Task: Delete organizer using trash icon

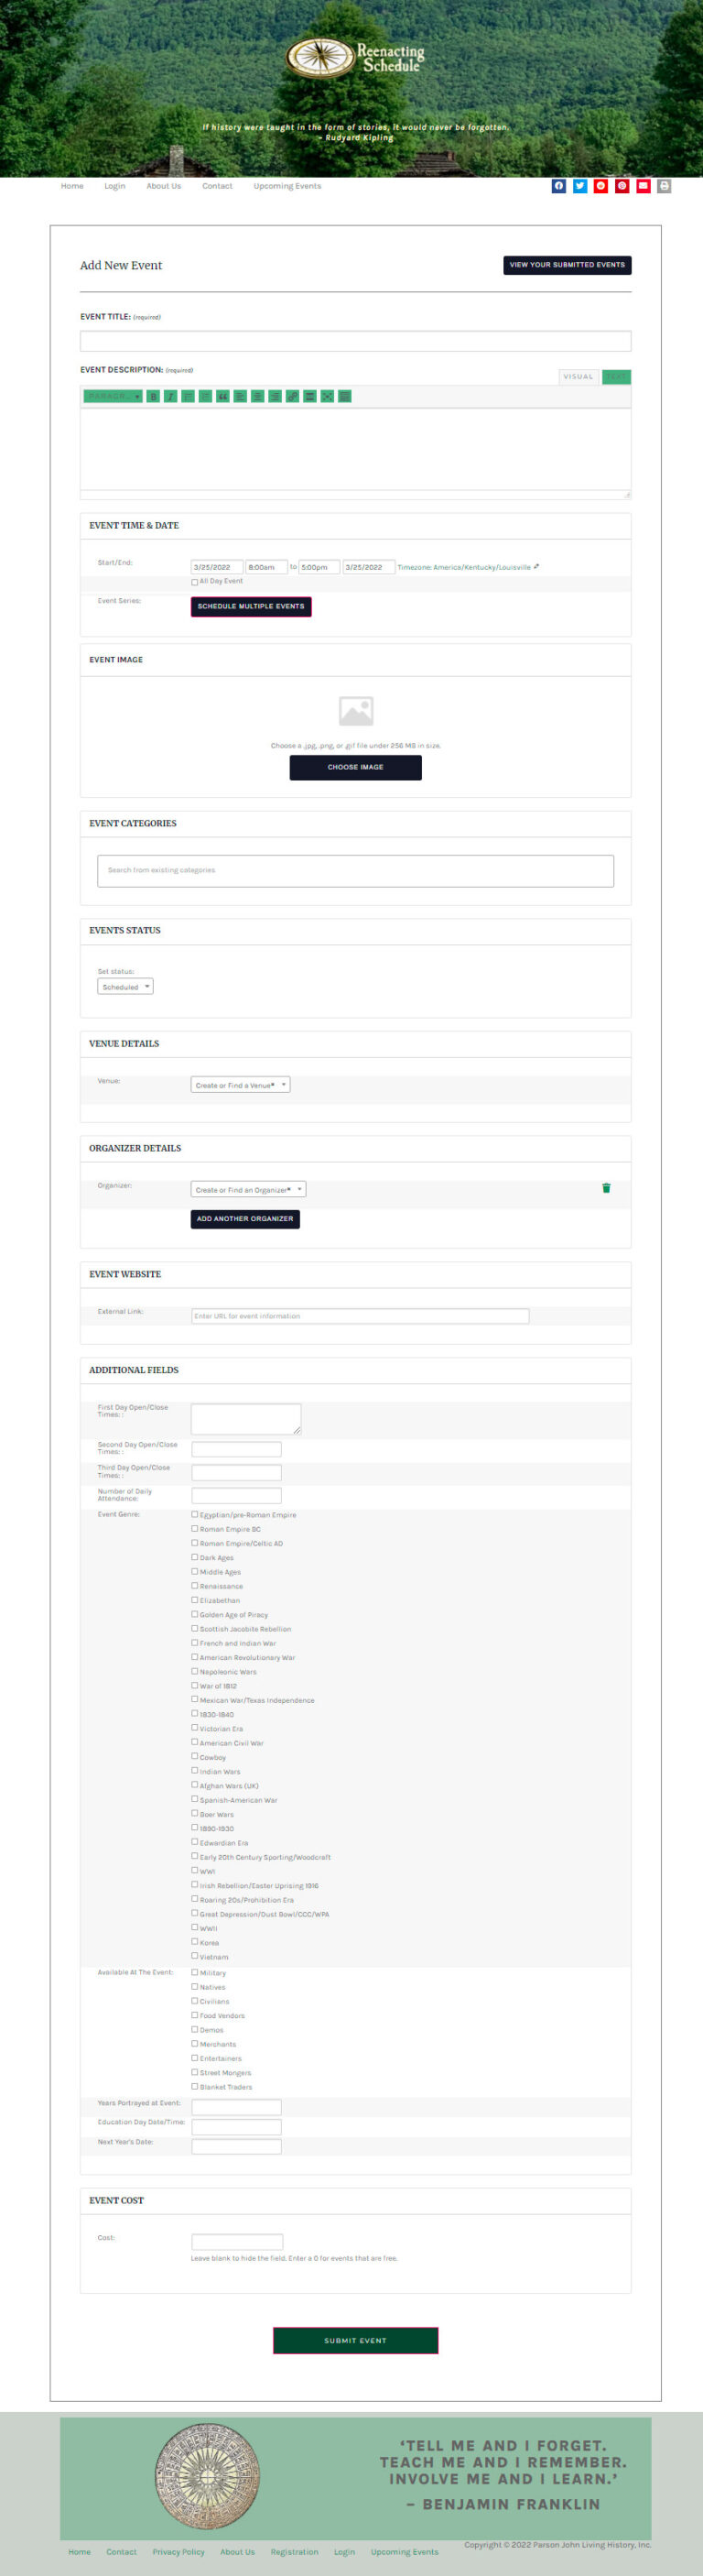Action: click(606, 1188)
